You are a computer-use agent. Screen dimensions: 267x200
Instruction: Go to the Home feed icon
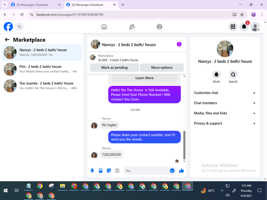click(104, 27)
